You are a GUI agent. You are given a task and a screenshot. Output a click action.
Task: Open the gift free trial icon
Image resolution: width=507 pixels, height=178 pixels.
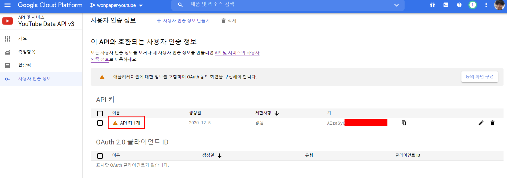pos(432,5)
